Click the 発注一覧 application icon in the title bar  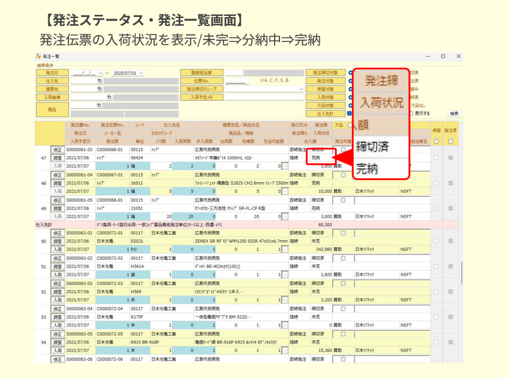(x=39, y=56)
